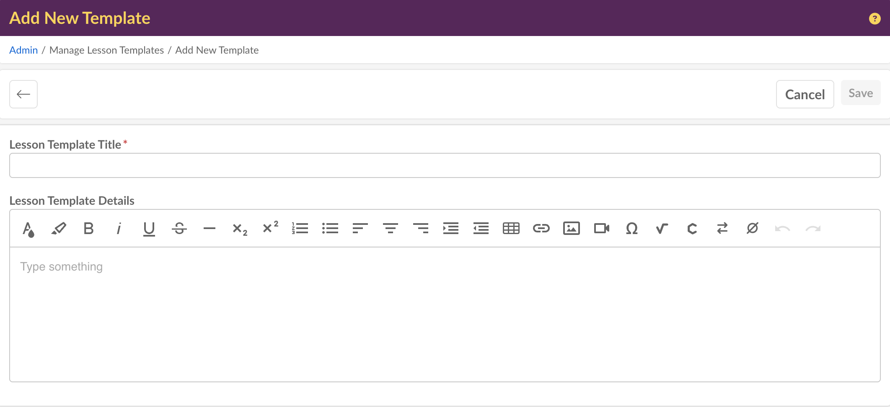Open special characters omega menu
The height and width of the screenshot is (407, 890).
pyautogui.click(x=631, y=229)
